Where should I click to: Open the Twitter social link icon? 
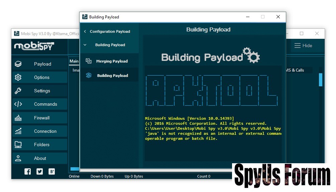(40, 172)
